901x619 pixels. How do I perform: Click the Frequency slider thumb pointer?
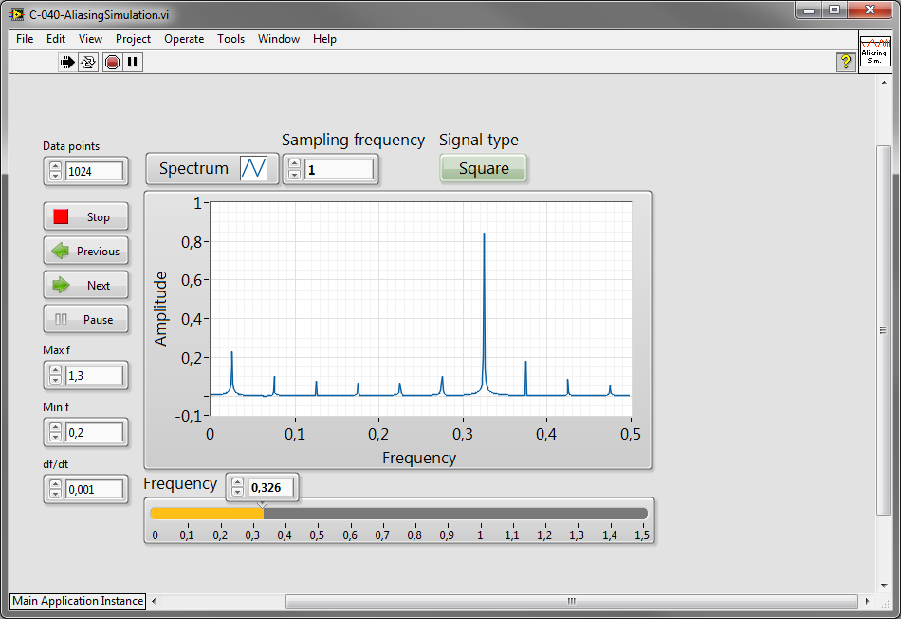[262, 505]
